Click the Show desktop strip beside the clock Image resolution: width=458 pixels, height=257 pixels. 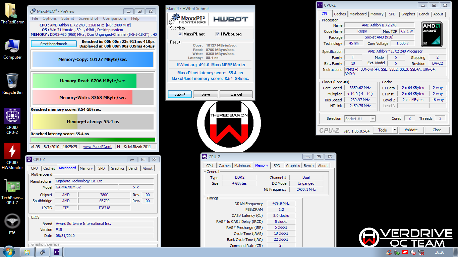[456, 252]
